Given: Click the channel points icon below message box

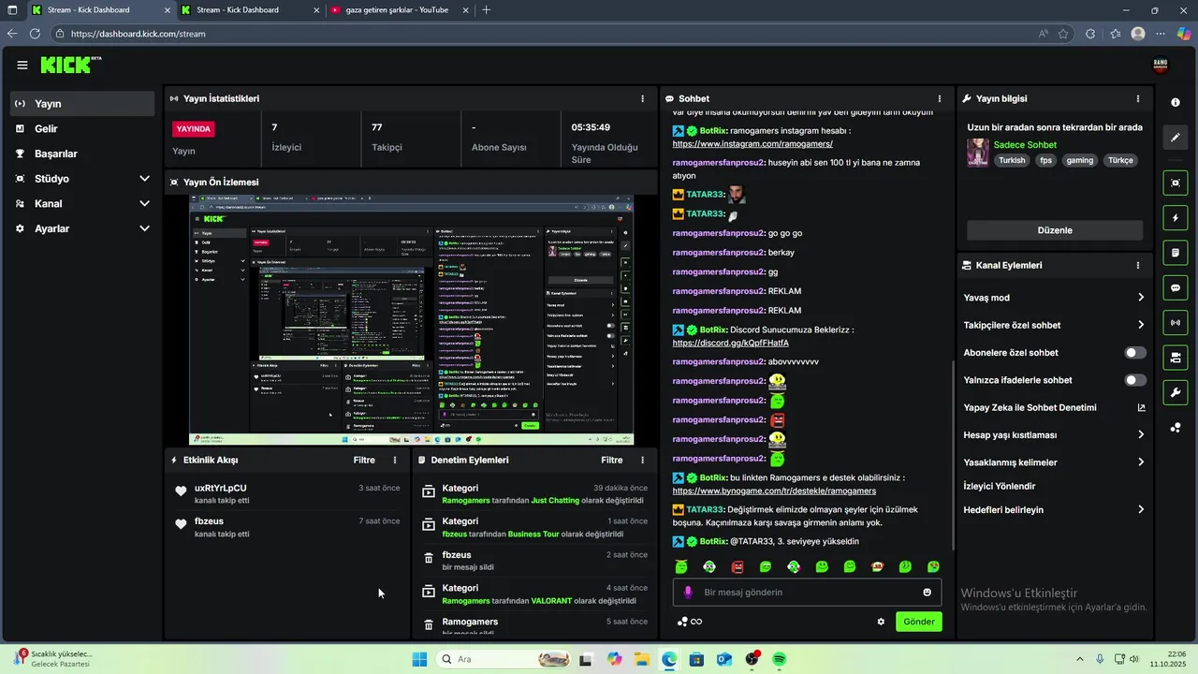Looking at the screenshot, I should pyautogui.click(x=683, y=622).
